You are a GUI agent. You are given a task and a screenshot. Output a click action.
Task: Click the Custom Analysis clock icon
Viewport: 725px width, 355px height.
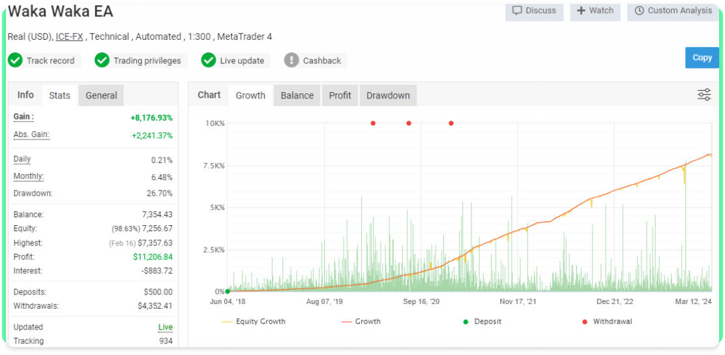coord(639,10)
